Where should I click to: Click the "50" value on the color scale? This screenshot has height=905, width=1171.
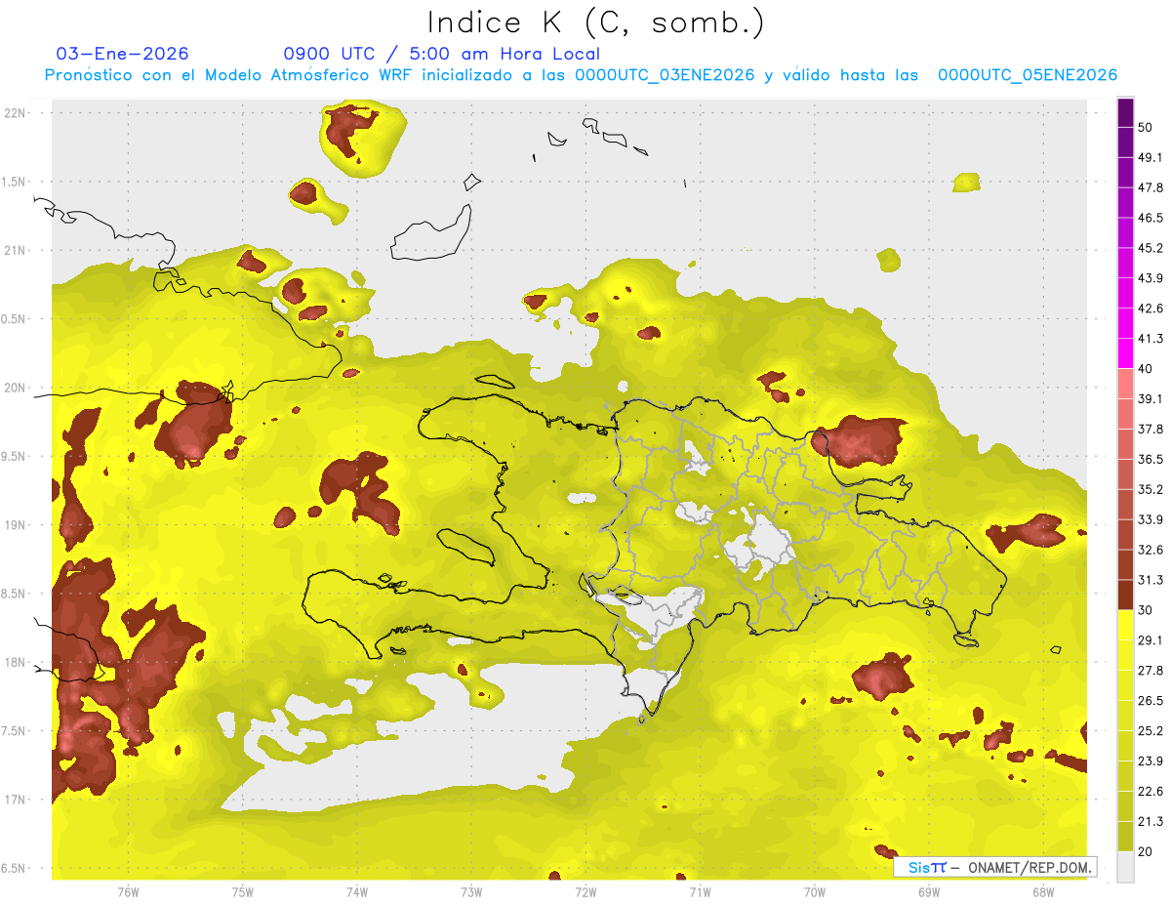(x=1146, y=128)
